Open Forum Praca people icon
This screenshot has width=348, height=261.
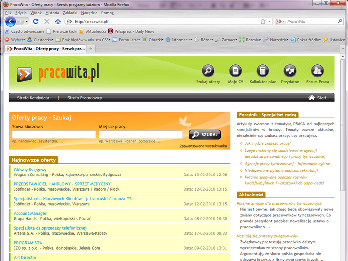point(317,71)
